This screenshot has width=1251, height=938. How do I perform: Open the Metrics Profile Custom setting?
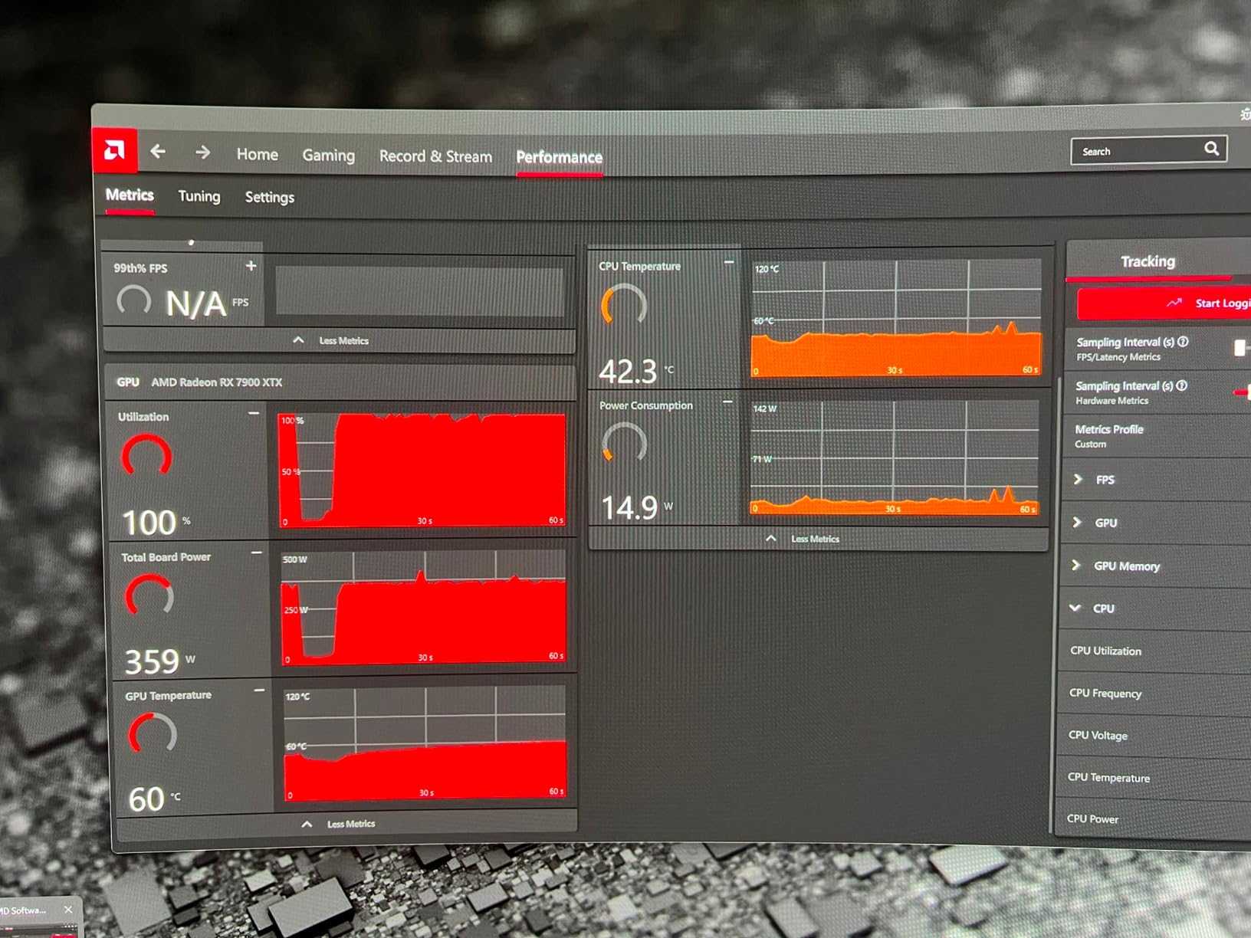(1157, 436)
